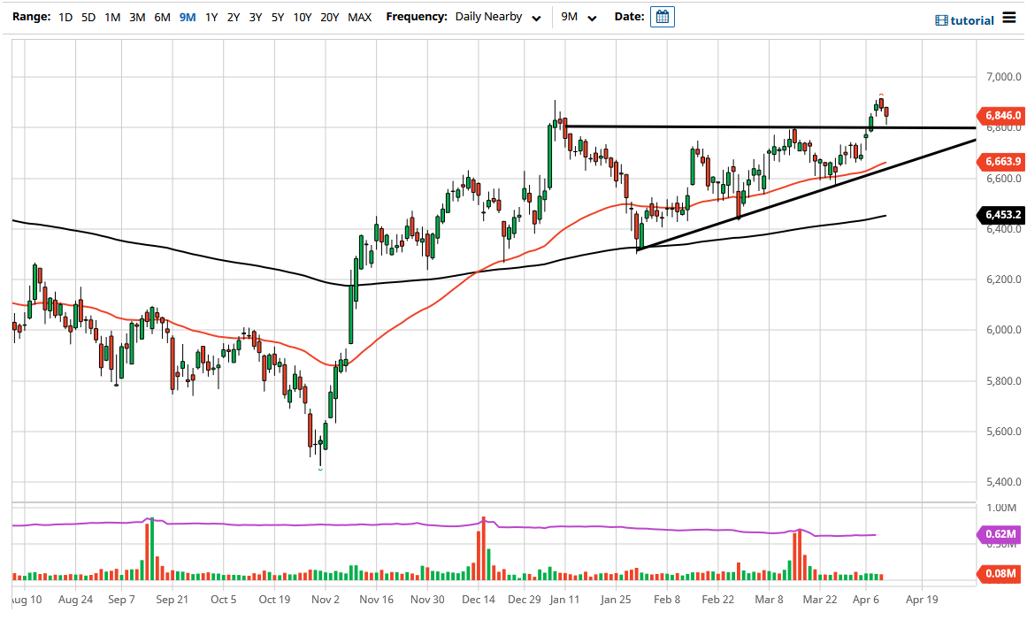Select the 1D range
The image size is (1027, 620).
65,16
